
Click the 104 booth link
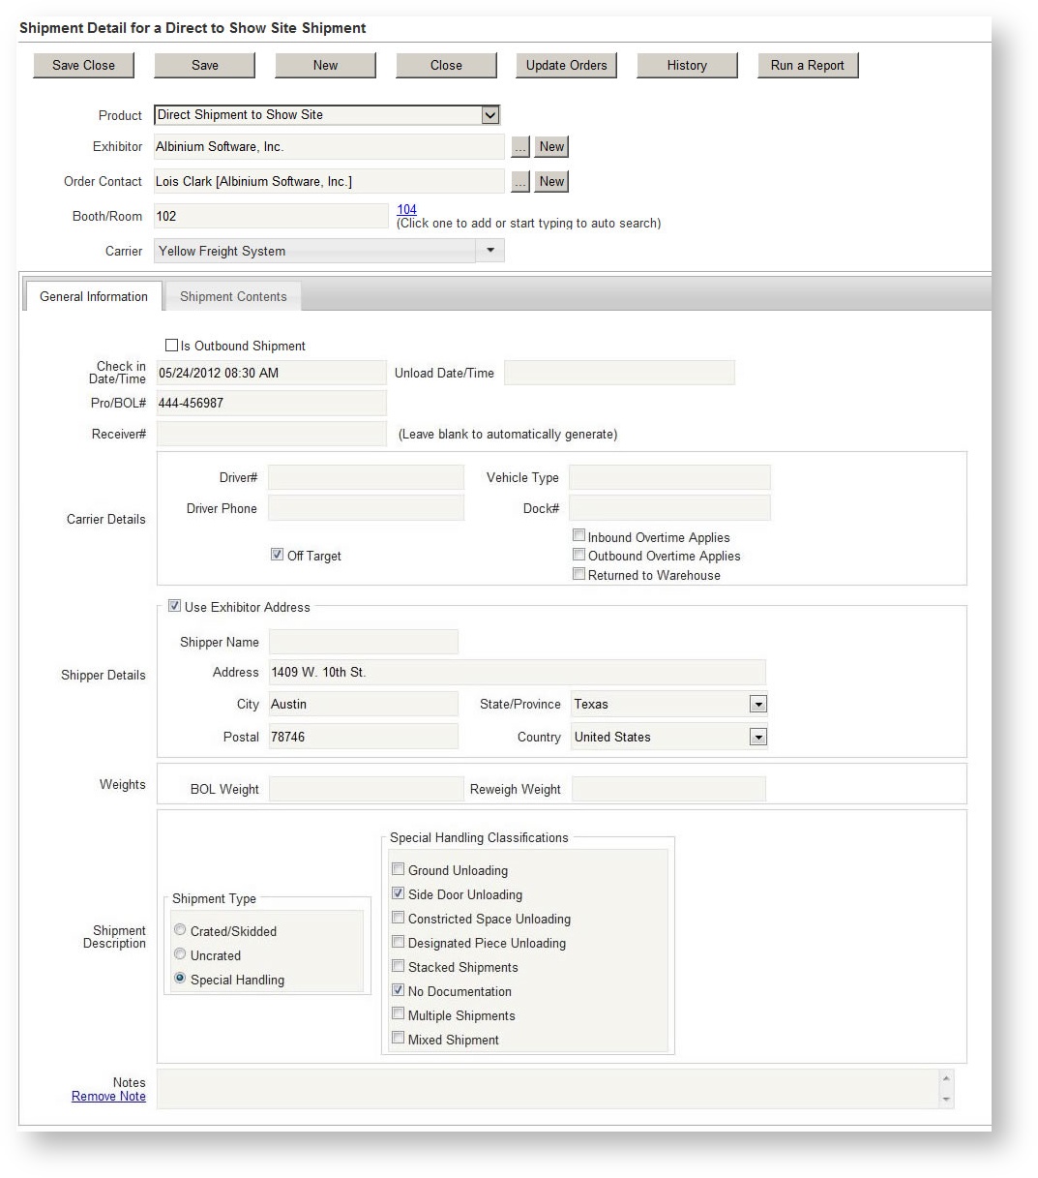406,209
